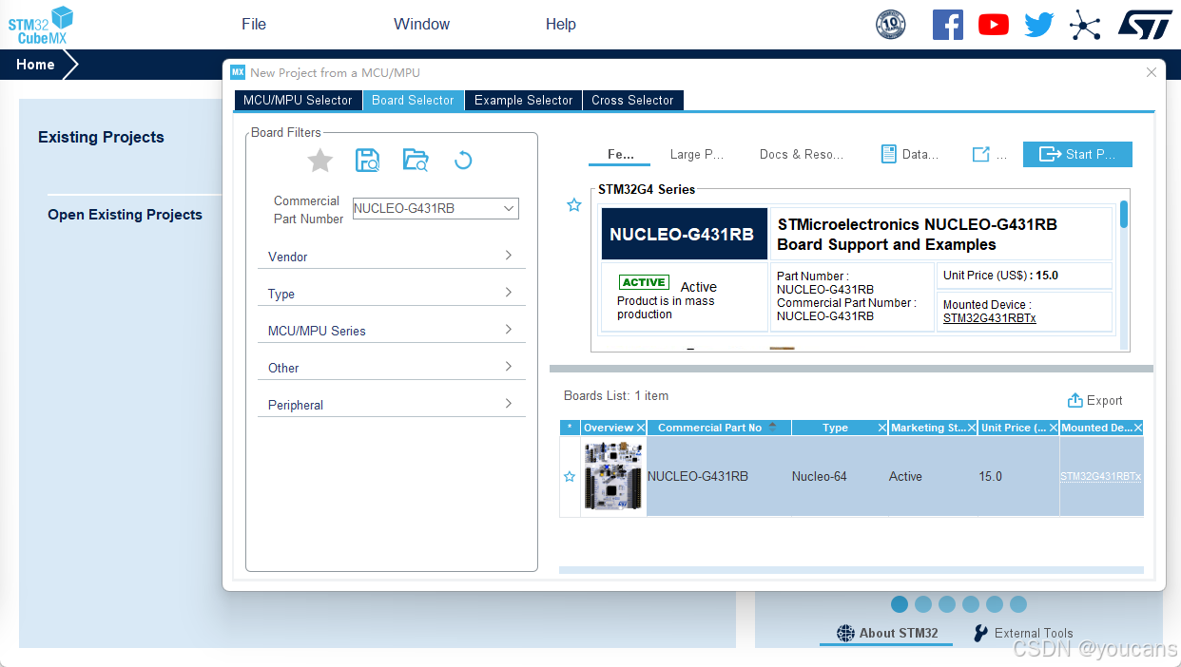Image resolution: width=1181 pixels, height=667 pixels.
Task: Click the globe icon beside About STM32
Action: coord(845,633)
